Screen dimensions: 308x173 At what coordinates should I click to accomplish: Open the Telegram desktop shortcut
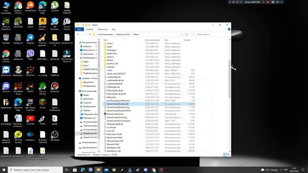30,39
